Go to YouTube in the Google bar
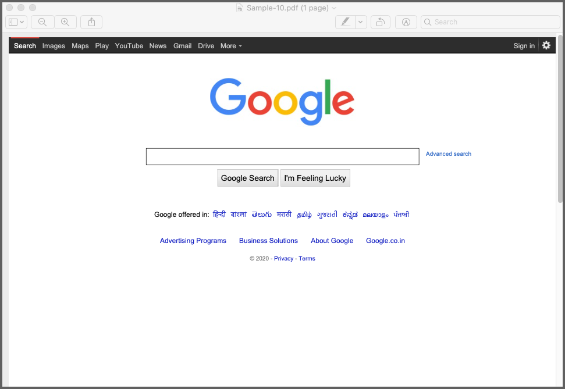This screenshot has width=565, height=389. (x=129, y=46)
